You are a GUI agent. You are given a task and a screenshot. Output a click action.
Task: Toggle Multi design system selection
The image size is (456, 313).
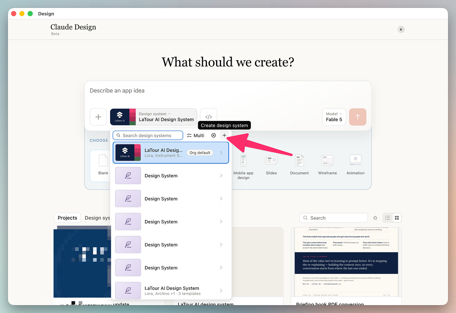point(195,135)
